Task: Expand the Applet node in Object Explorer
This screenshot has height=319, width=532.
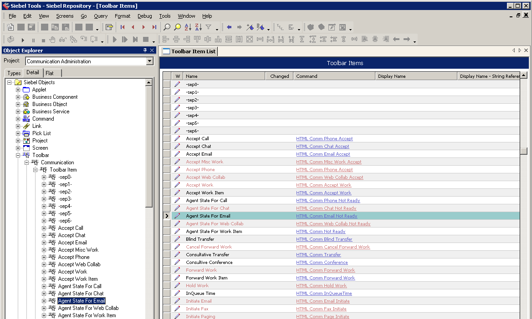Action: [18, 90]
